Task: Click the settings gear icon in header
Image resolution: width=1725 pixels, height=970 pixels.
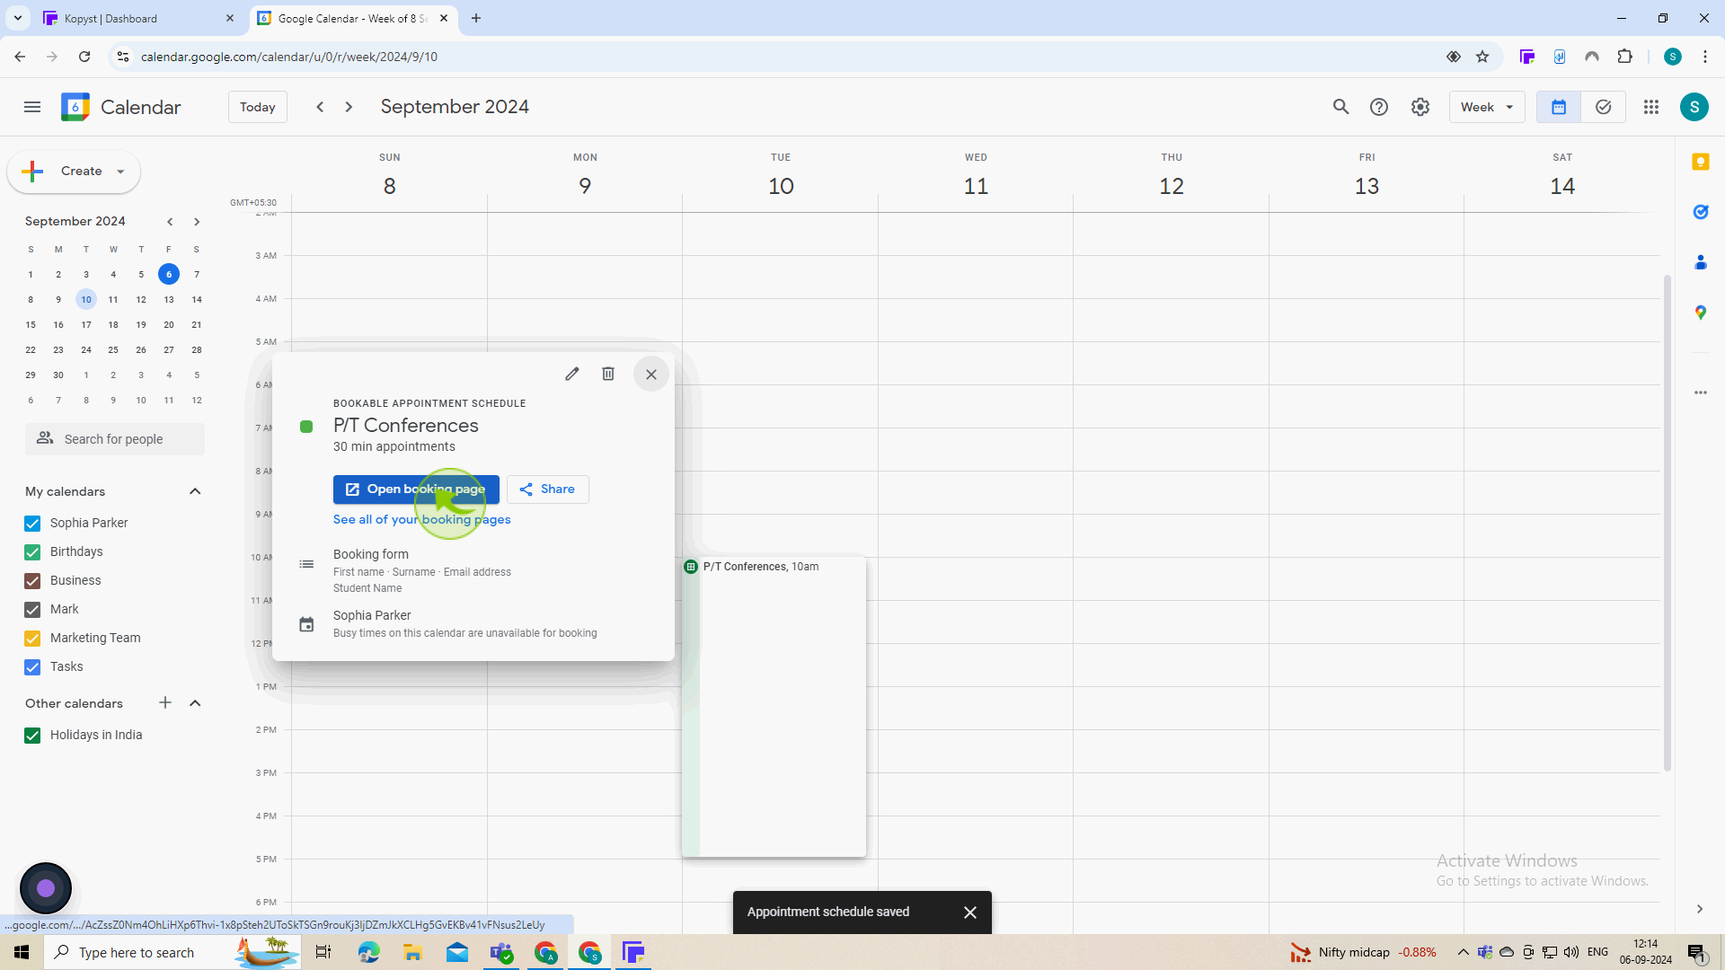Action: coord(1420,107)
